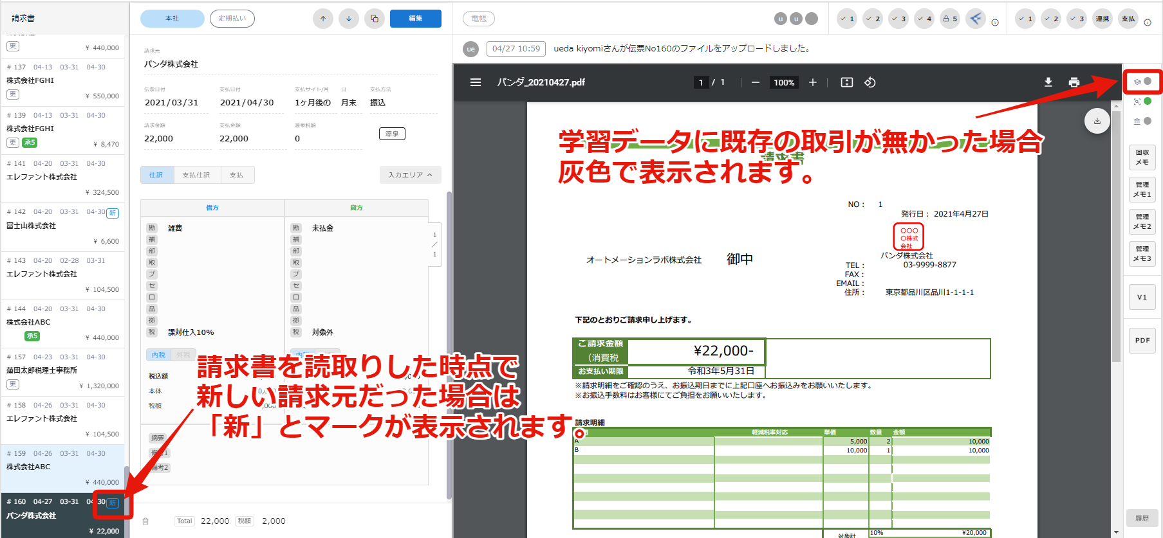The width and height of the screenshot is (1163, 538).
Task: Toggle approval step 2 check in first group
Action: (873, 19)
